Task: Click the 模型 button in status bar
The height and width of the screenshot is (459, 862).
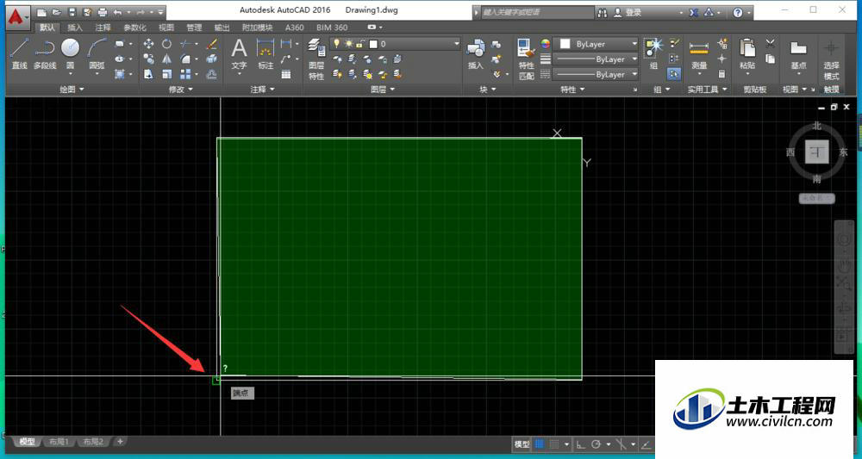Action: 522,444
